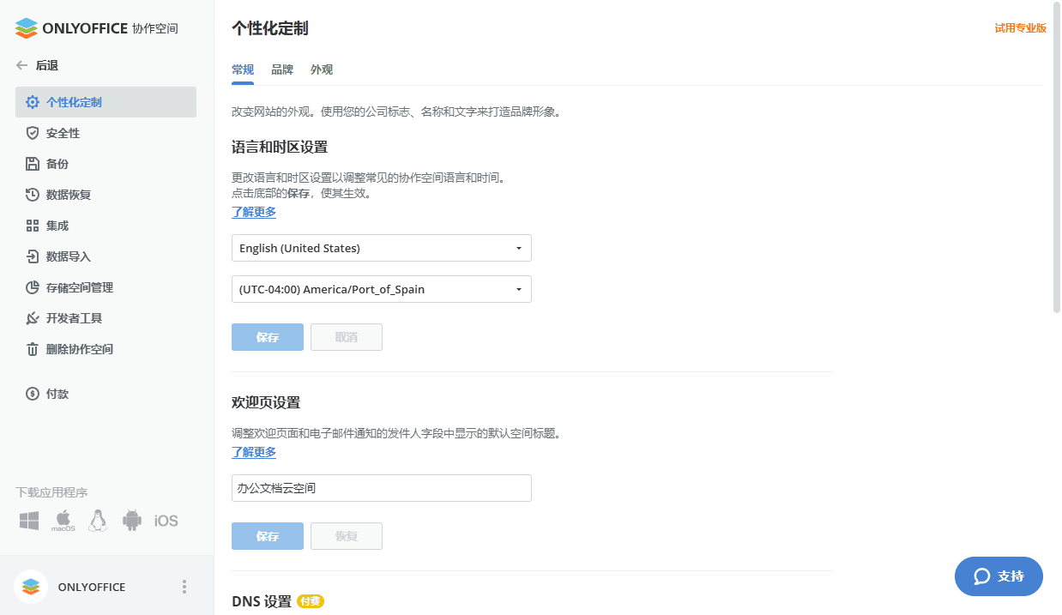Click the 下载应用程序 label
1062x615 pixels.
51,492
